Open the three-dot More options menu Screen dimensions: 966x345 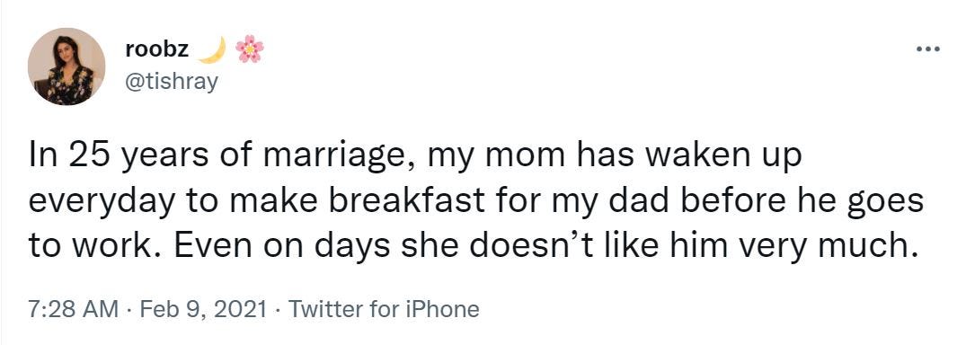coord(927,49)
